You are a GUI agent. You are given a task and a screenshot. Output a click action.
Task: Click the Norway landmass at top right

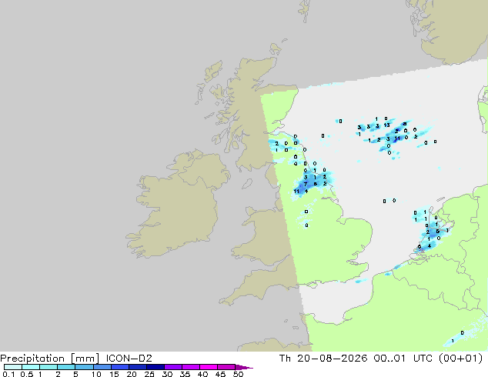point(453,29)
